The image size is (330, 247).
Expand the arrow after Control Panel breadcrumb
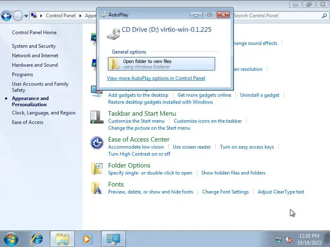click(80, 16)
